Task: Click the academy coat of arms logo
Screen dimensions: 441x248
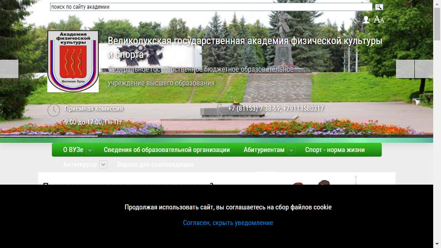Action: coord(73,61)
